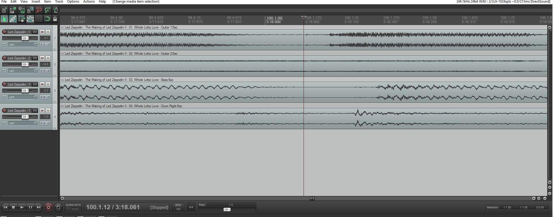Click the envelope icon on the Guitar 1 track
The image size is (553, 217).
click(4, 45)
